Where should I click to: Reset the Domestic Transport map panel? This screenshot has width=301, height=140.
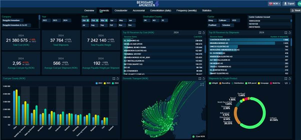tap(203, 78)
